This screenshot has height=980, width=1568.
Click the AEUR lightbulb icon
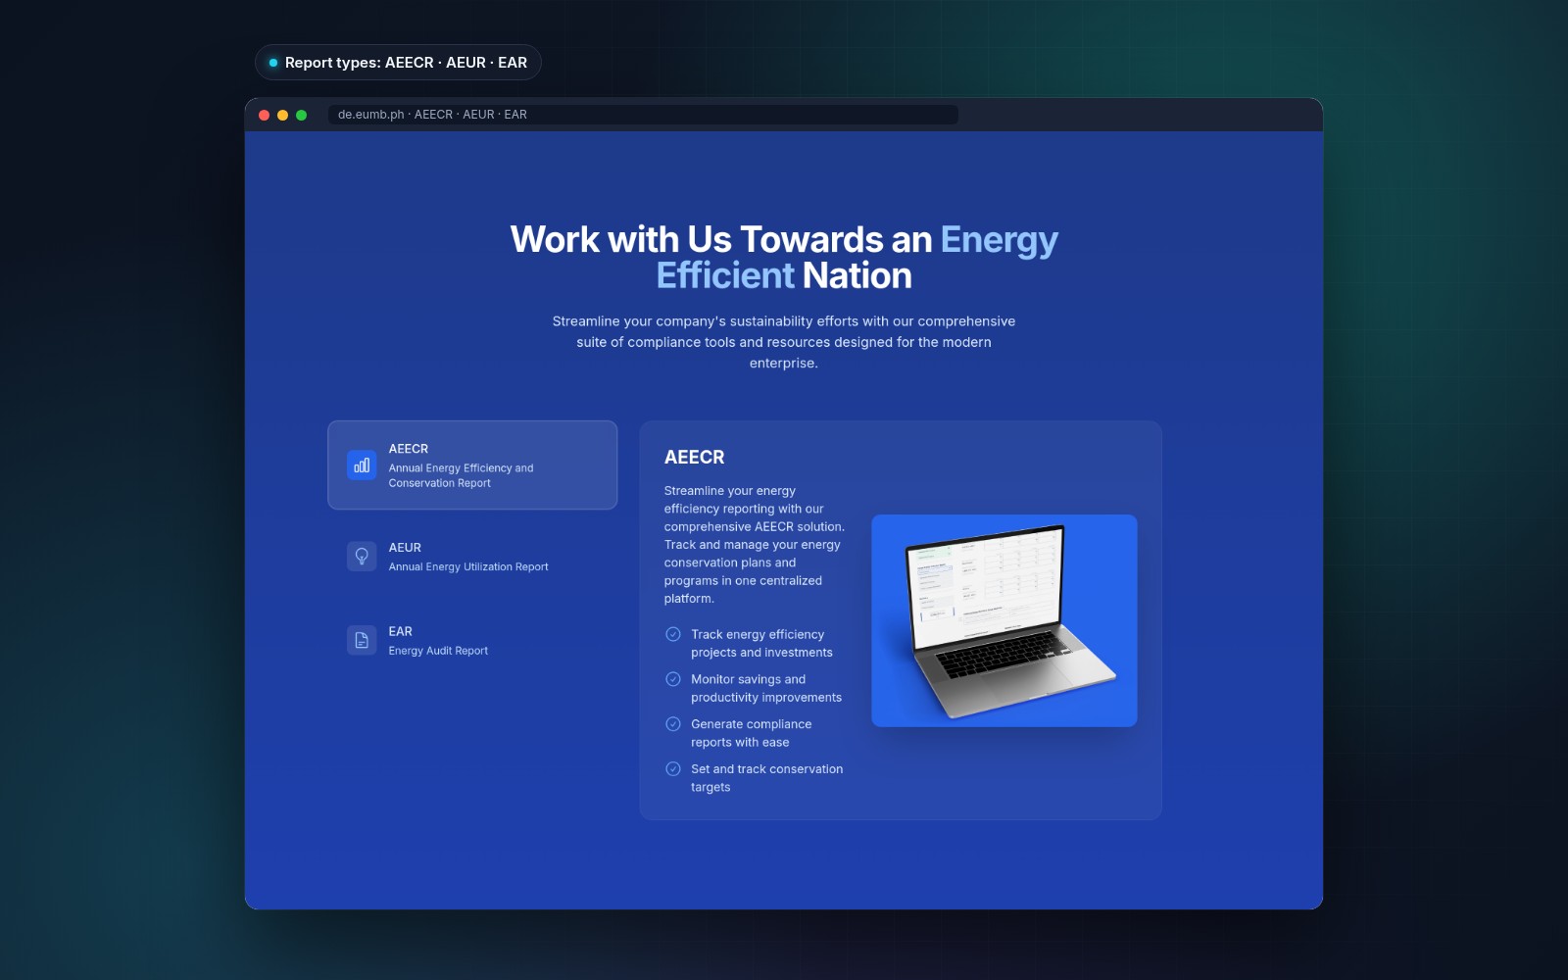point(362,557)
